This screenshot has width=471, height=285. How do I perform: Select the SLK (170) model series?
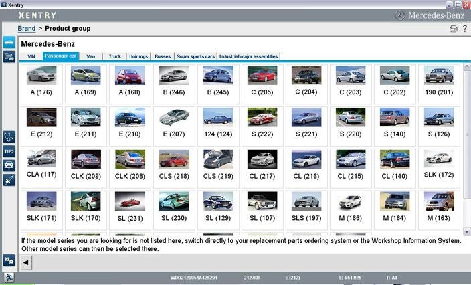(x=86, y=210)
